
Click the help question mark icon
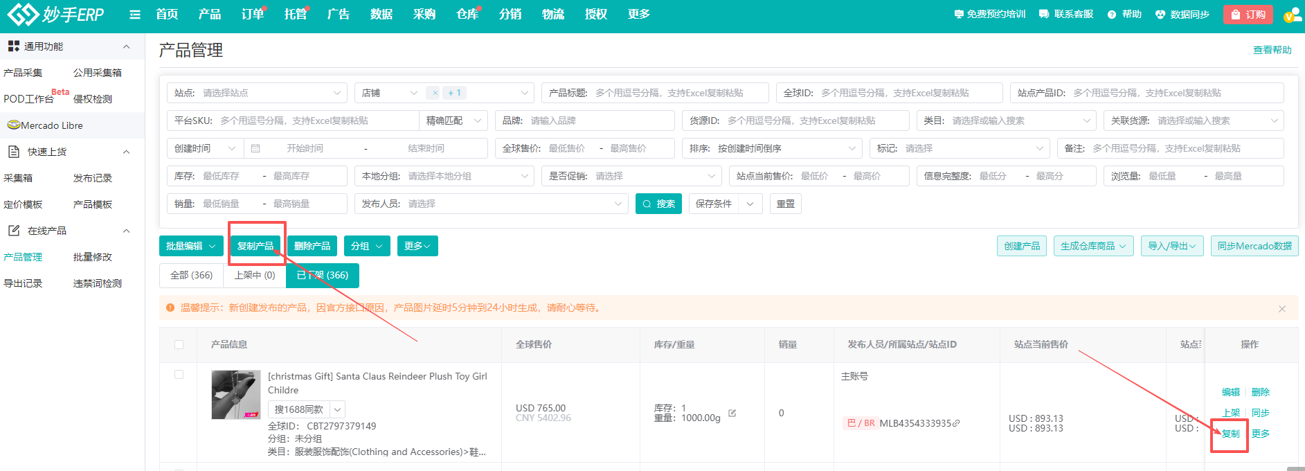1112,15
